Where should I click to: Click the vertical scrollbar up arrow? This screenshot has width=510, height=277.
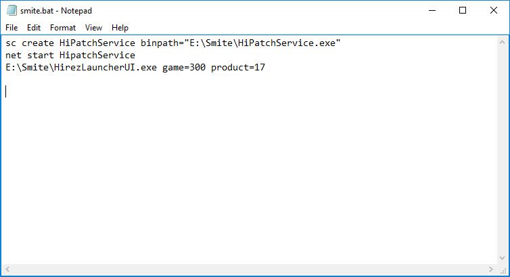(x=502, y=42)
